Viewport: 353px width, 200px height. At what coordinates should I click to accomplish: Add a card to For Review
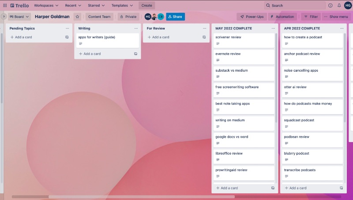coord(158,37)
